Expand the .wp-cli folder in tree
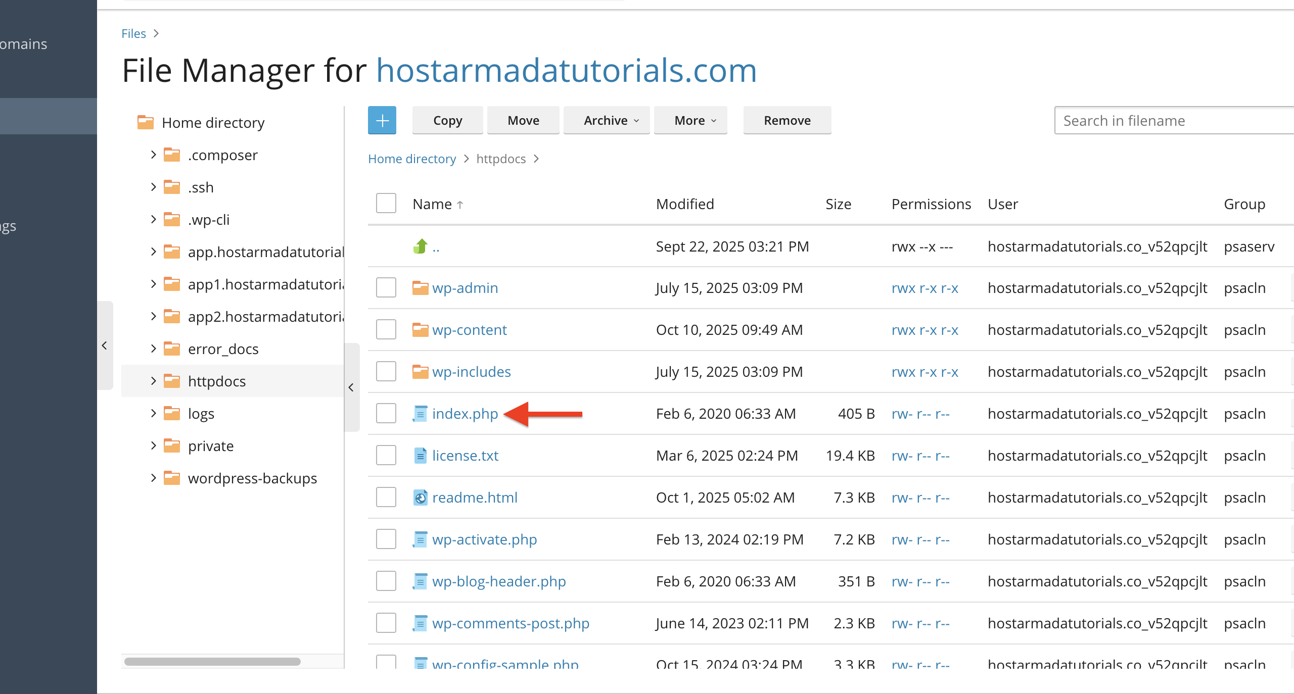 click(x=154, y=219)
